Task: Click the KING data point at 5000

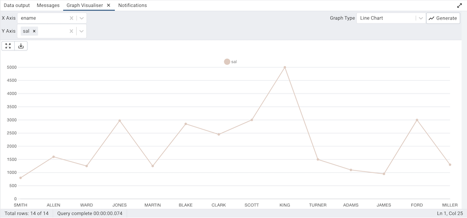Action: (285, 68)
